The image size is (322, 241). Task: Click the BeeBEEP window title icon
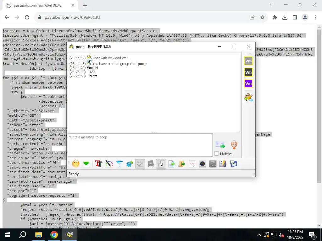pyautogui.click(x=71, y=47)
